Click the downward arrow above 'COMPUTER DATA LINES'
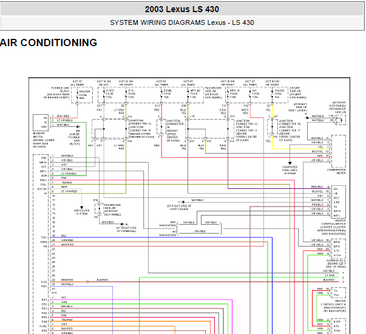Image resolution: width=366 pixels, height=334 pixels. click(290, 163)
